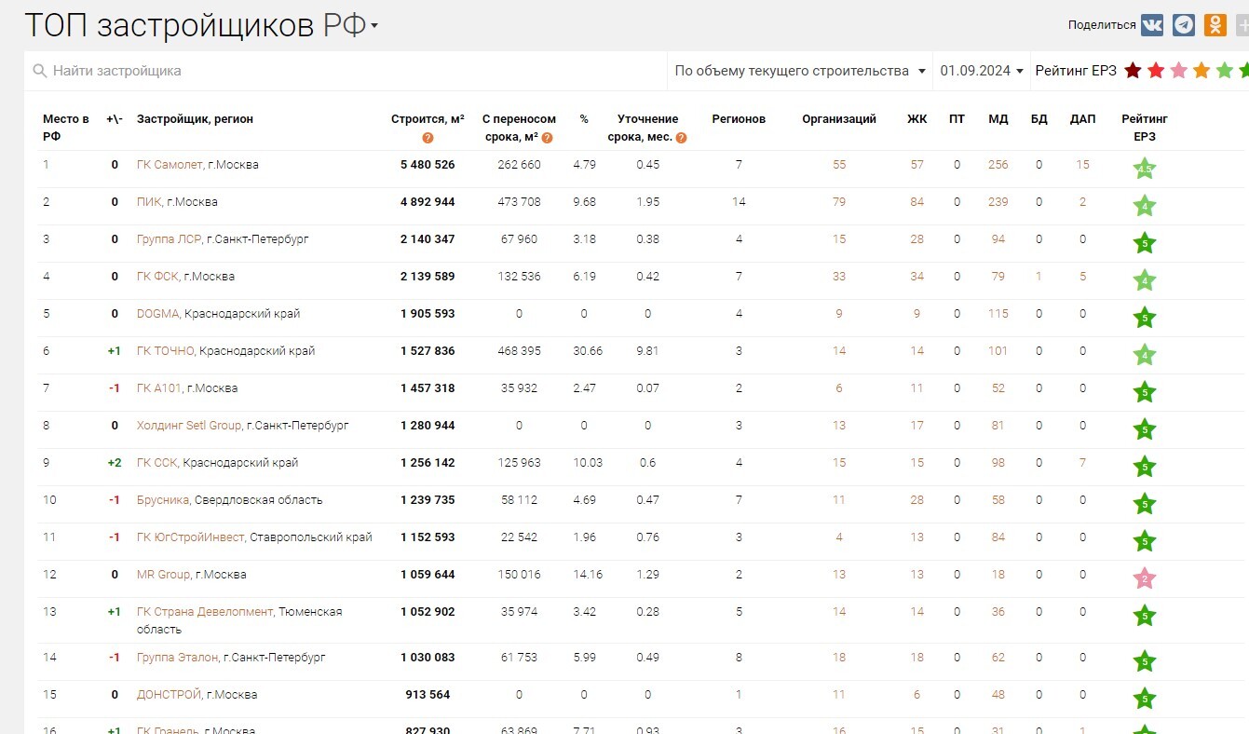Open По объему текущего строительства sort dropdown

click(x=801, y=71)
